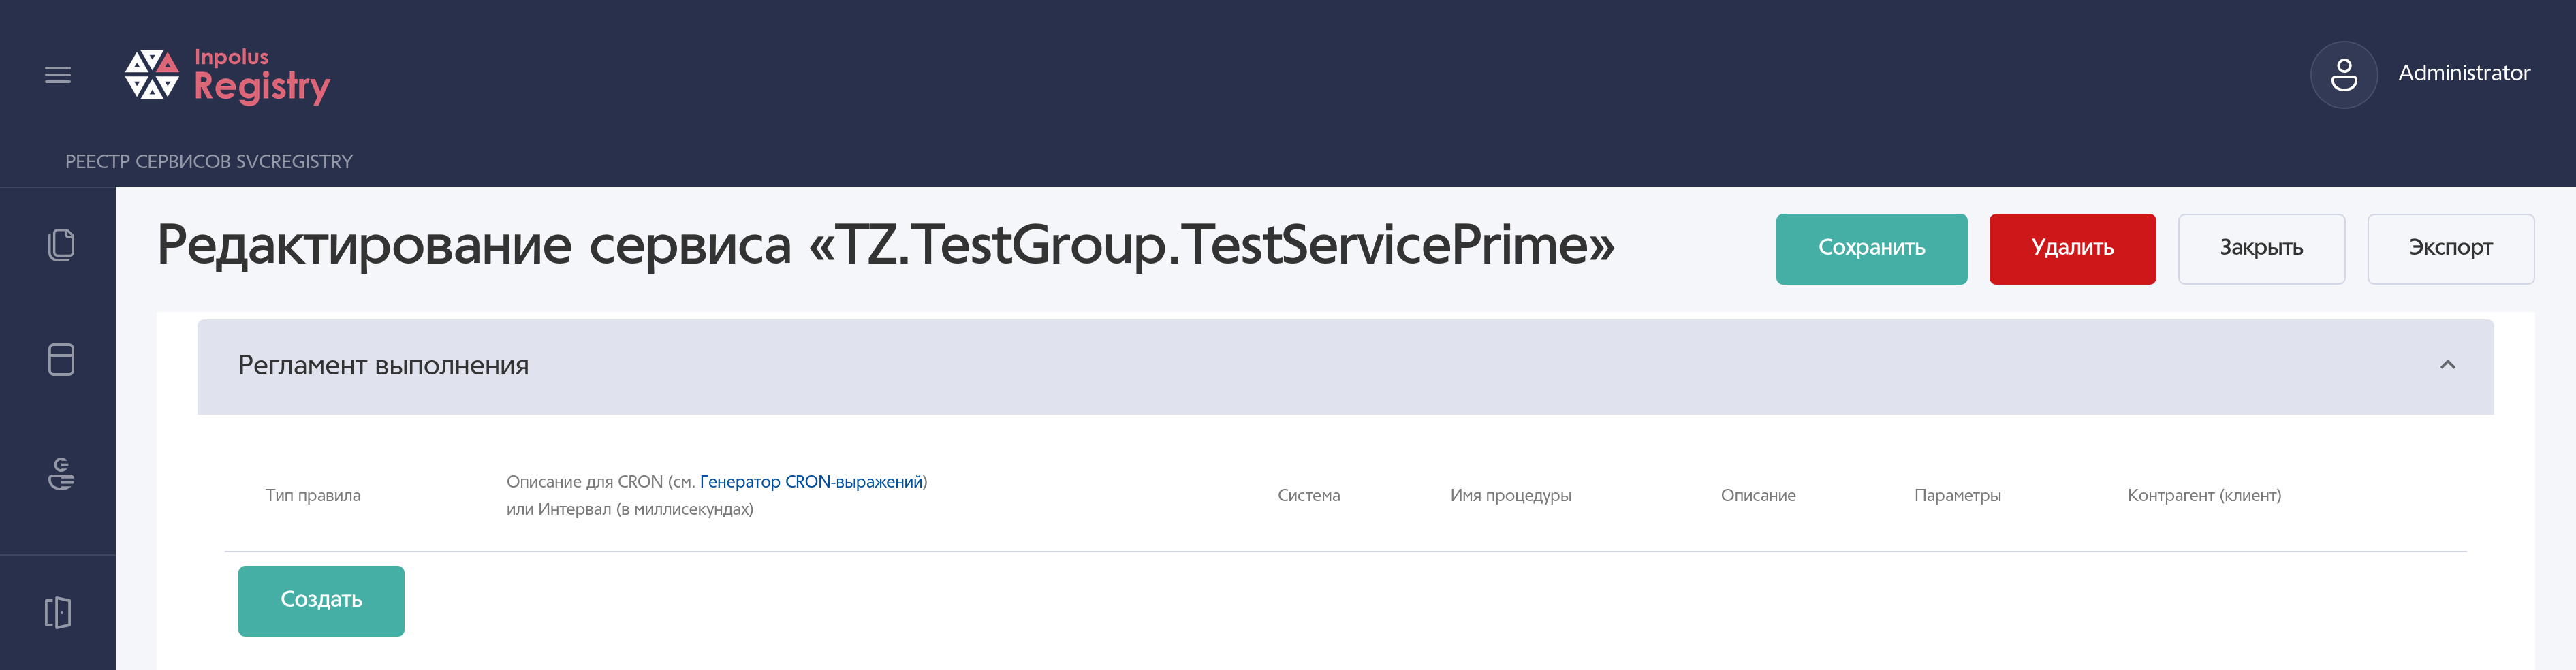
Task: Click the РЕЕСТР СЕРВИСОВ SVCREGISTRY breadcrumb
Action: 209,161
